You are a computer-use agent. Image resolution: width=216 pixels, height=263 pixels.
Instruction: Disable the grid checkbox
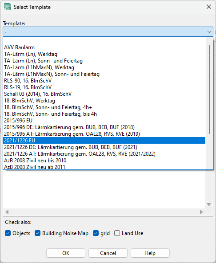96,233
